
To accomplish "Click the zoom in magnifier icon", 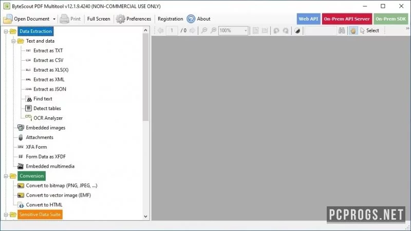I will (214, 30).
